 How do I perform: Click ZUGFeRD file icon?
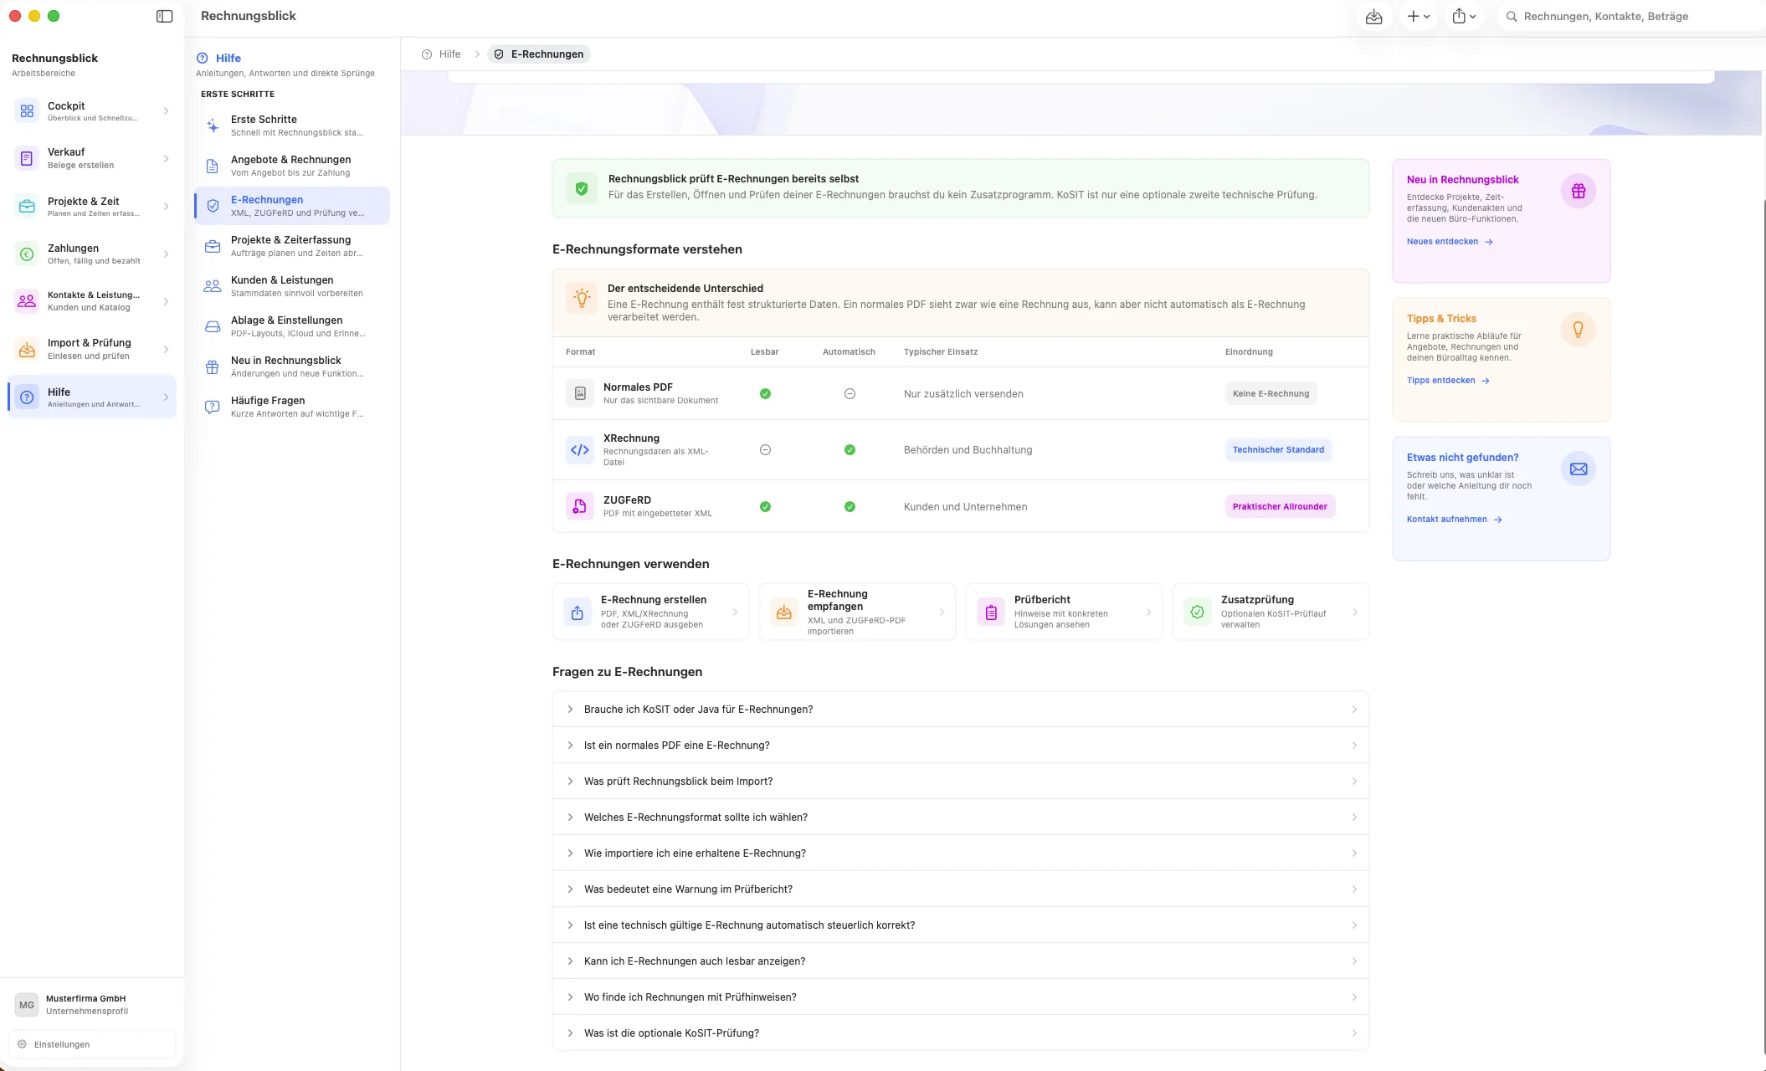579,506
